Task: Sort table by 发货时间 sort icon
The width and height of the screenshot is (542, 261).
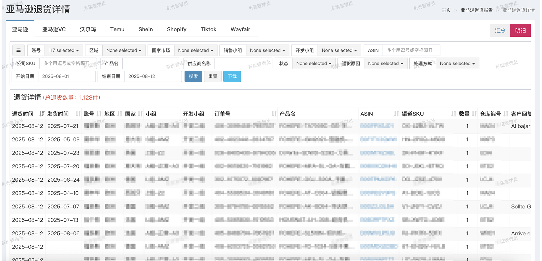Action: pos(78,114)
